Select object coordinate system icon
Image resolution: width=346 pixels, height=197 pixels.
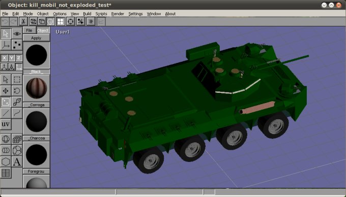[12, 67]
